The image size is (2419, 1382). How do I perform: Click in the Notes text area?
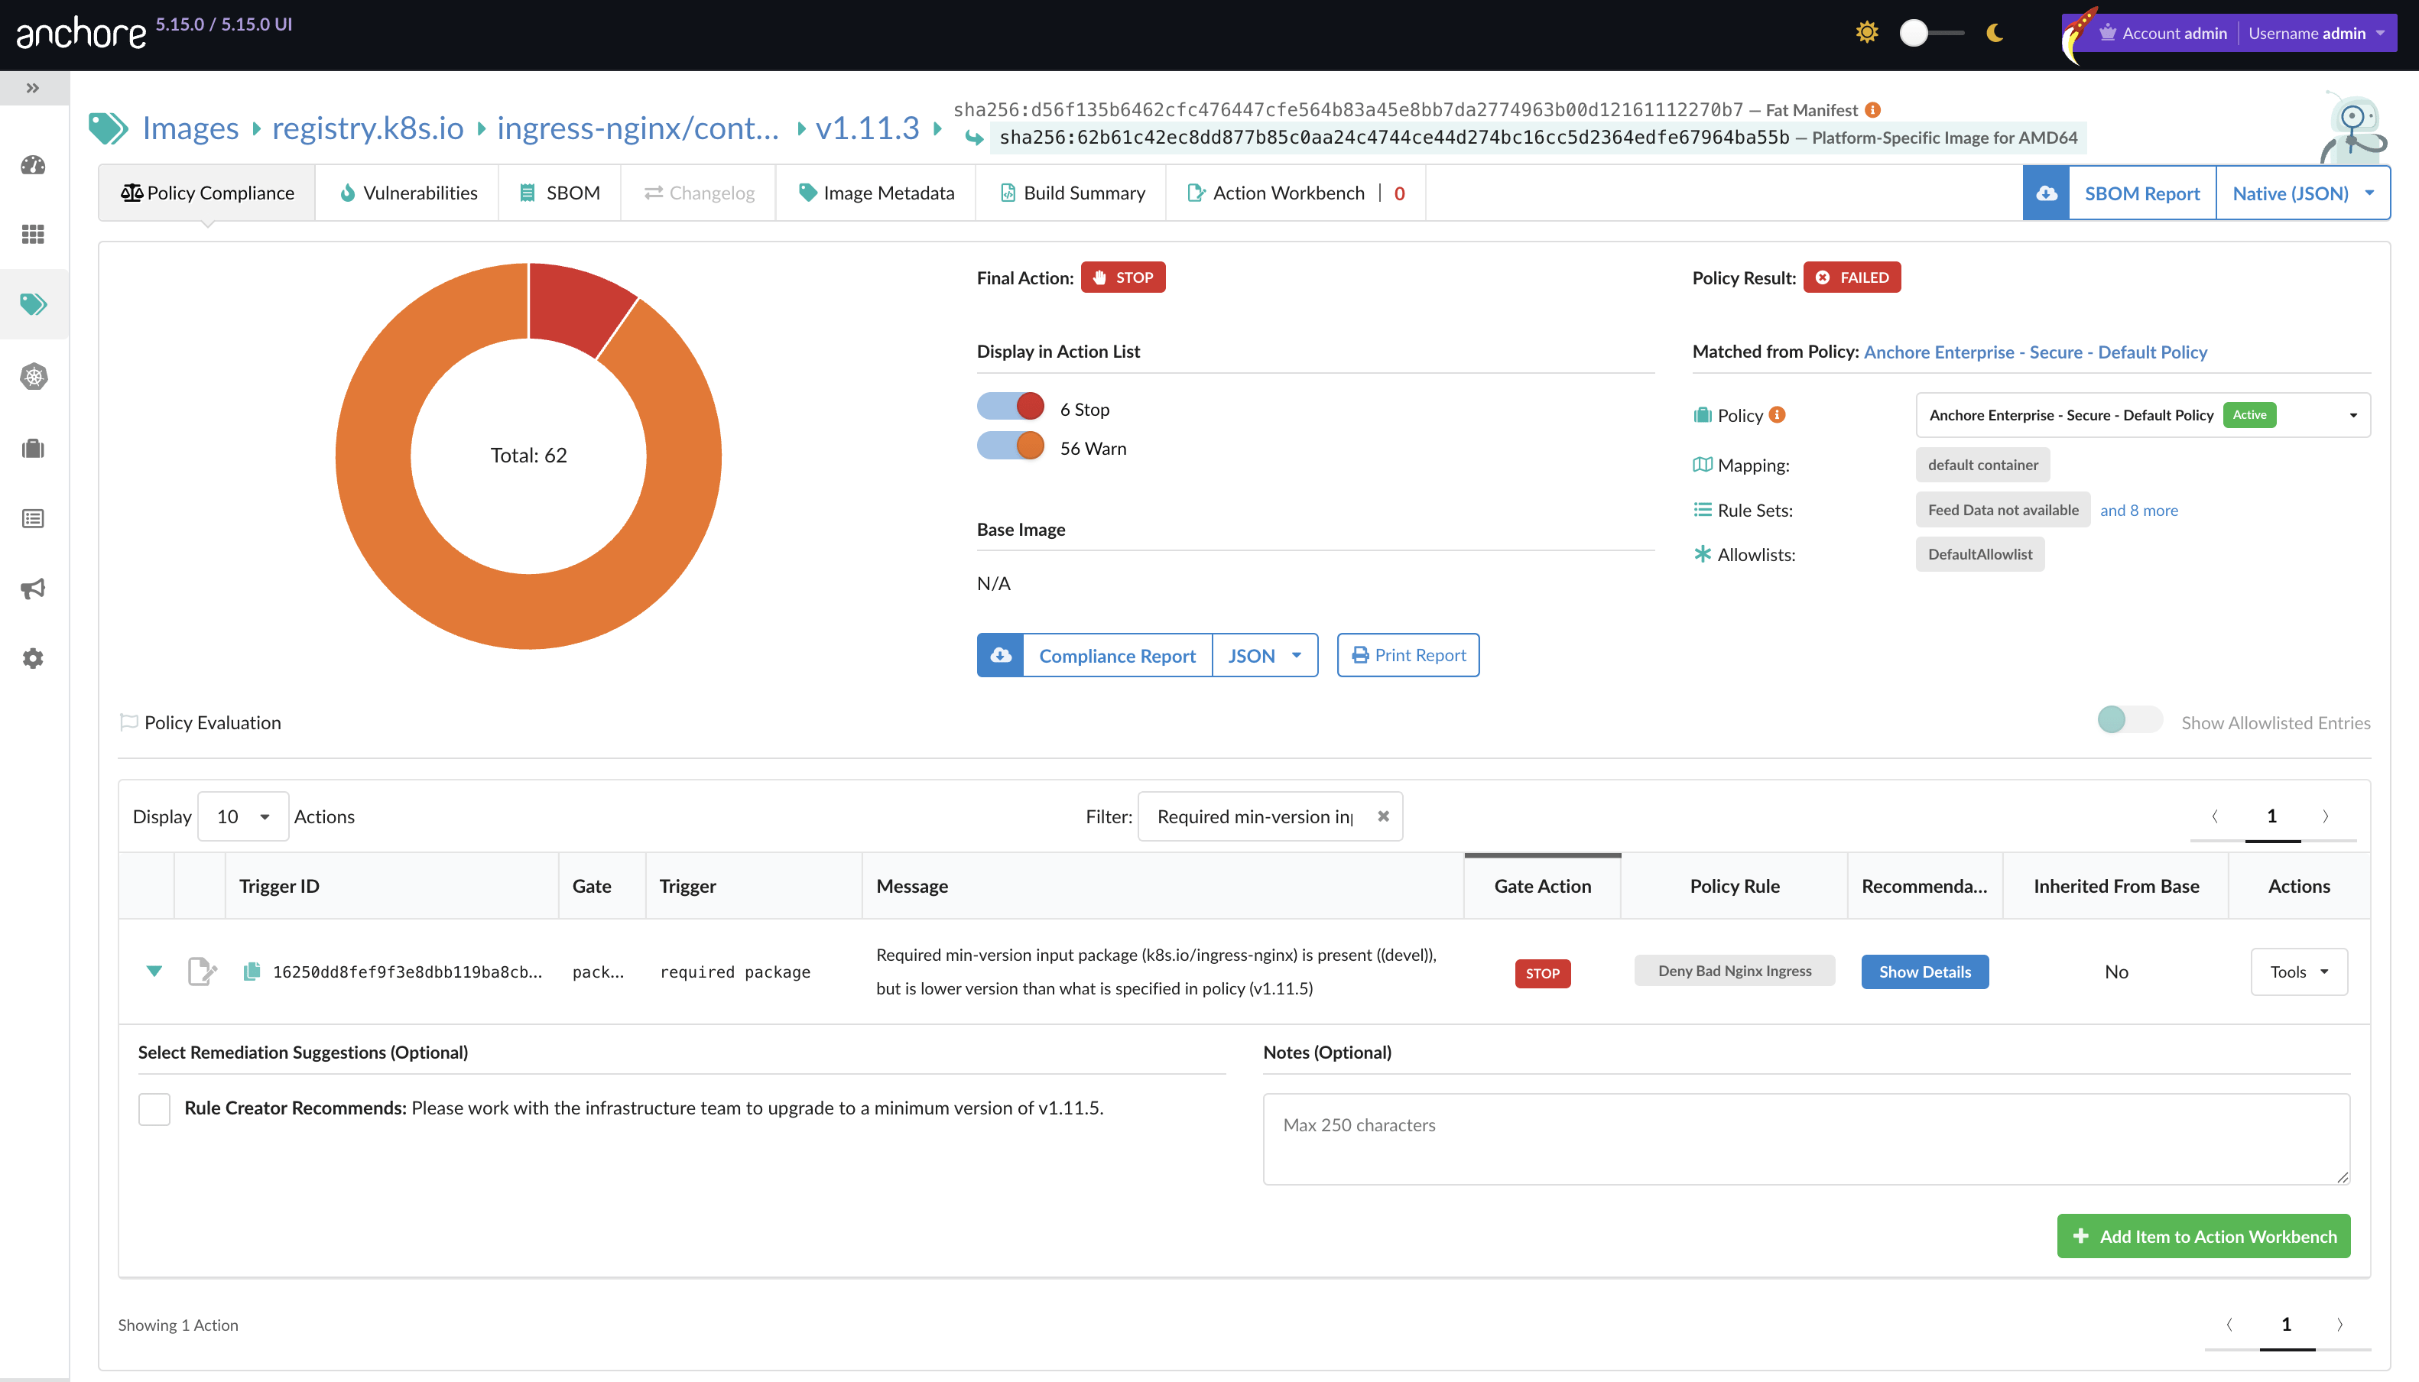point(1806,1139)
